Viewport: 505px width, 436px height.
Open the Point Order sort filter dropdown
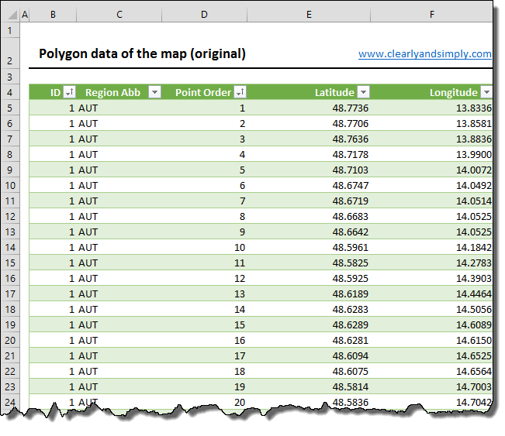(x=240, y=92)
